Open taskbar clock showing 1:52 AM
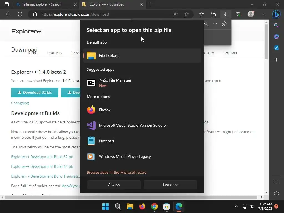Image resolution: width=284 pixels, height=213 pixels. [265, 206]
